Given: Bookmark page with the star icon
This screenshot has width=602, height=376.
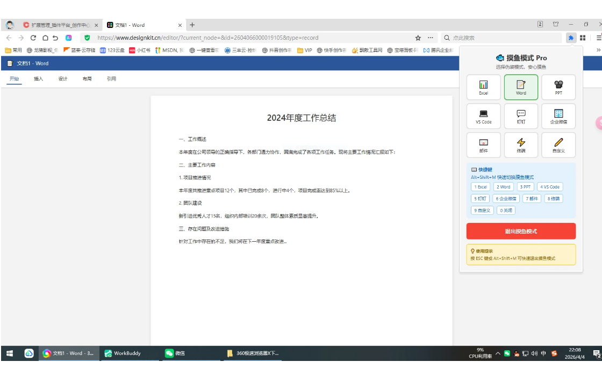Looking at the screenshot, I should (x=418, y=38).
